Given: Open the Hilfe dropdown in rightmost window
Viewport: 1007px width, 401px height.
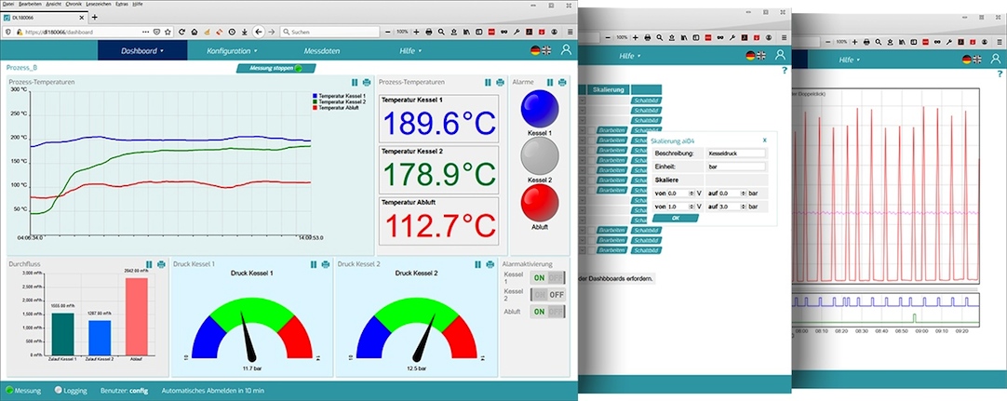Looking at the screenshot, I should (850, 60).
